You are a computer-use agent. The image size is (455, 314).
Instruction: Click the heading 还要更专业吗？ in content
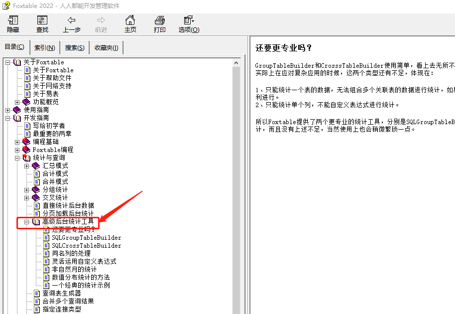(284, 48)
